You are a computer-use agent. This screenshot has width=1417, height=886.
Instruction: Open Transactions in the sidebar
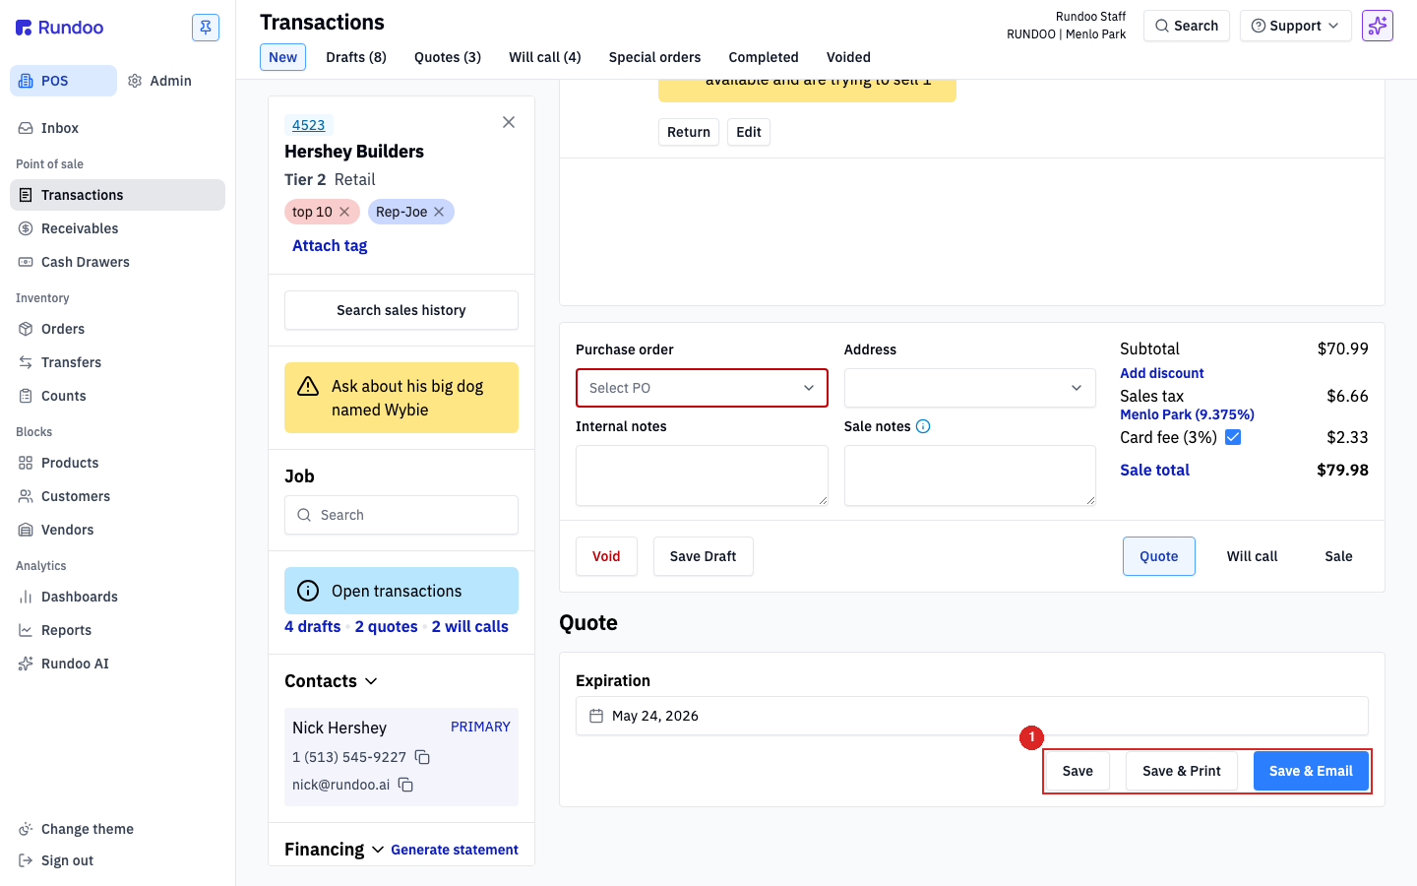(118, 195)
